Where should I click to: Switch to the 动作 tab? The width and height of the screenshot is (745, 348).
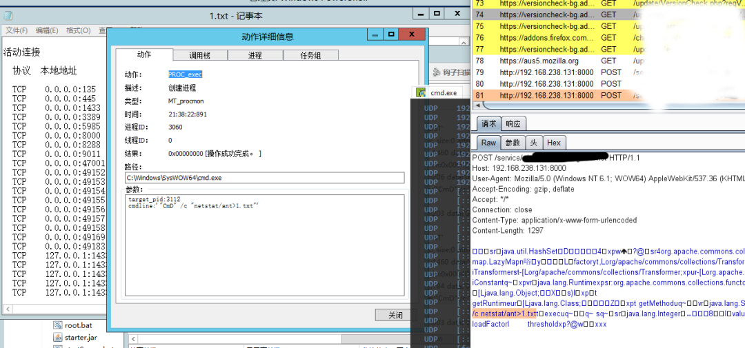tap(144, 54)
